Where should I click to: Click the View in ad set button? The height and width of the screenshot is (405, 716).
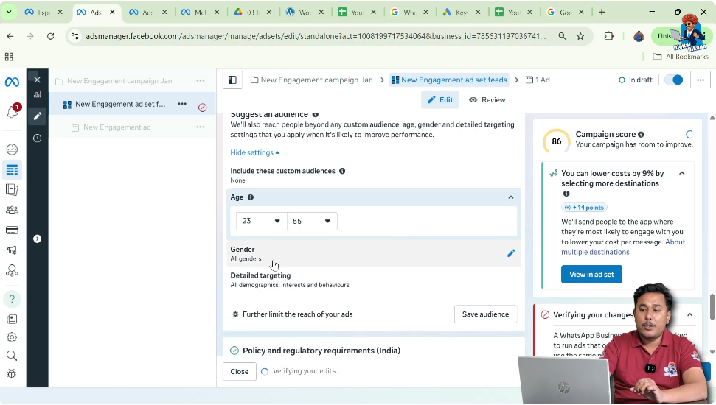click(x=591, y=275)
